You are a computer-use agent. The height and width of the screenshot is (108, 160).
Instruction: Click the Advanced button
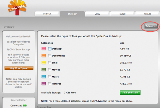151,26
